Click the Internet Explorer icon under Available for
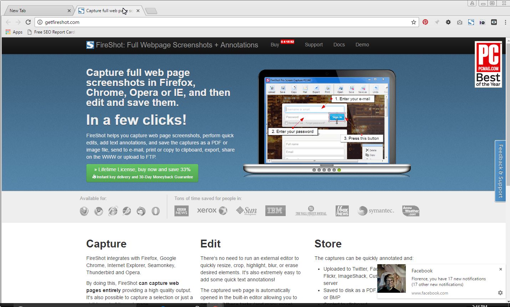Screen dimensions: 510x307 pos(113,211)
